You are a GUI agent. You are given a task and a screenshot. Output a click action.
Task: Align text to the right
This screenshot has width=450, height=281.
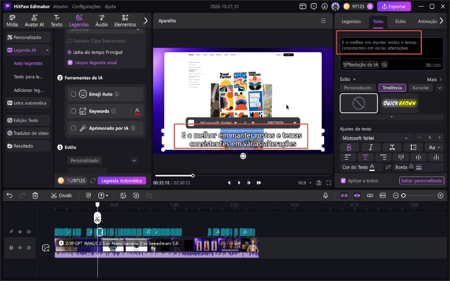coord(383,157)
